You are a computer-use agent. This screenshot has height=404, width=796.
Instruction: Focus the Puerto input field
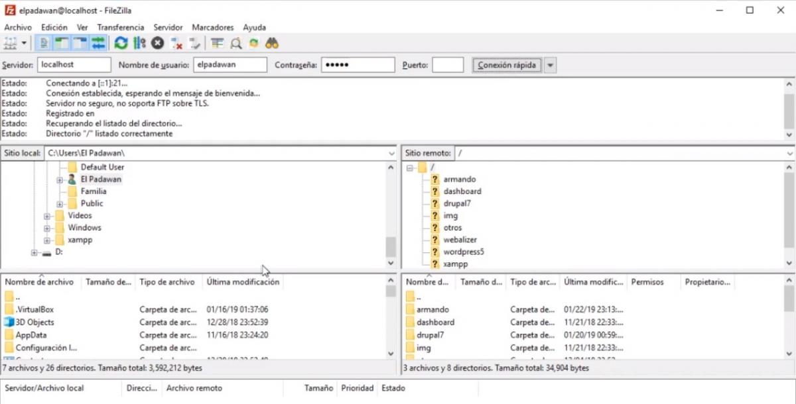coord(448,65)
